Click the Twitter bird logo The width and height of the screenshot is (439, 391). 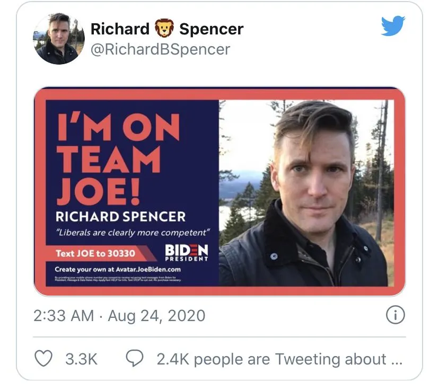(393, 26)
